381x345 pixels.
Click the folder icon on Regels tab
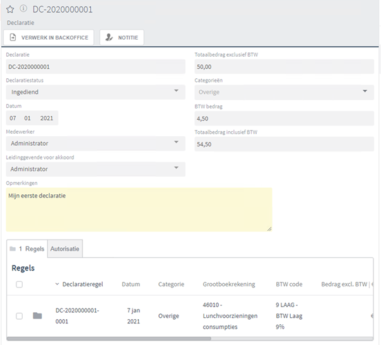pos(13,249)
